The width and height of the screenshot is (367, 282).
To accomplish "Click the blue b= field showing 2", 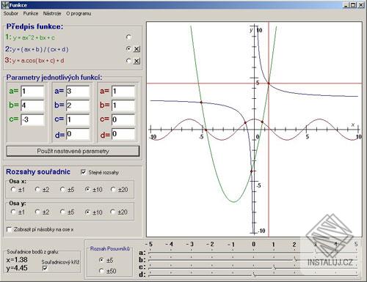I will coord(78,105).
